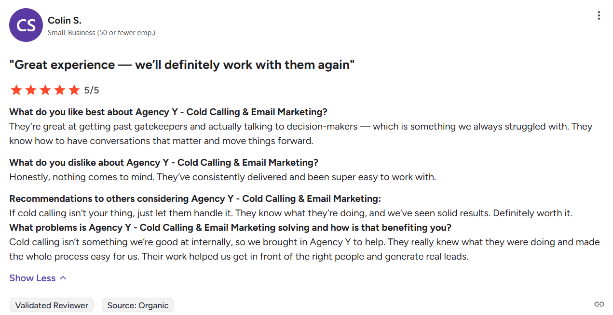Click the Small-Business company size label
613x315 pixels.
[101, 33]
